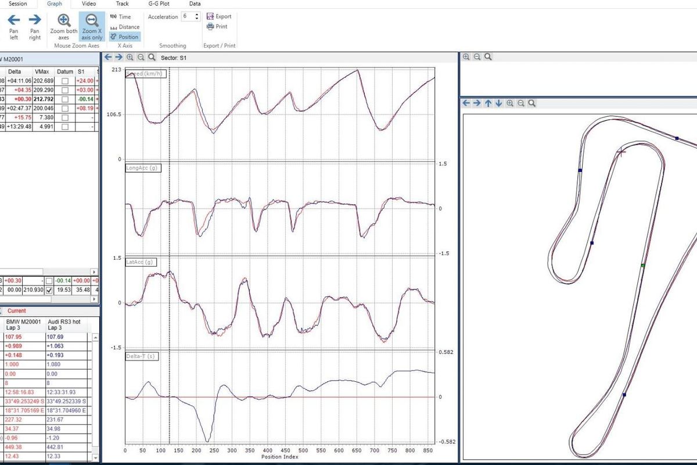The height and width of the screenshot is (465, 697).
Task: Move track map up with the up arrow
Action: pos(488,103)
